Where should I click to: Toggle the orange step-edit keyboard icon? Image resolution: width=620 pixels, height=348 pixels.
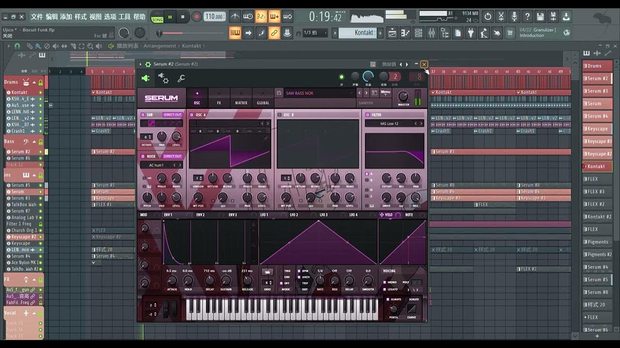(235, 33)
